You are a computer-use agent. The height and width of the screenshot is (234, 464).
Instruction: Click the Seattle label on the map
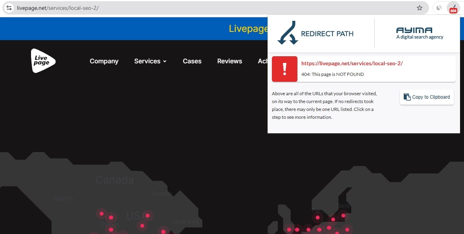click(x=64, y=199)
